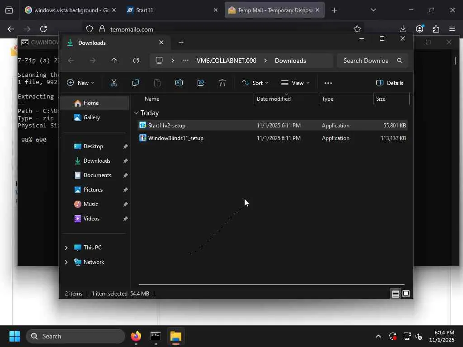The width and height of the screenshot is (463, 347).
Task: Click Firefox back arrow button
Action: coord(11,29)
